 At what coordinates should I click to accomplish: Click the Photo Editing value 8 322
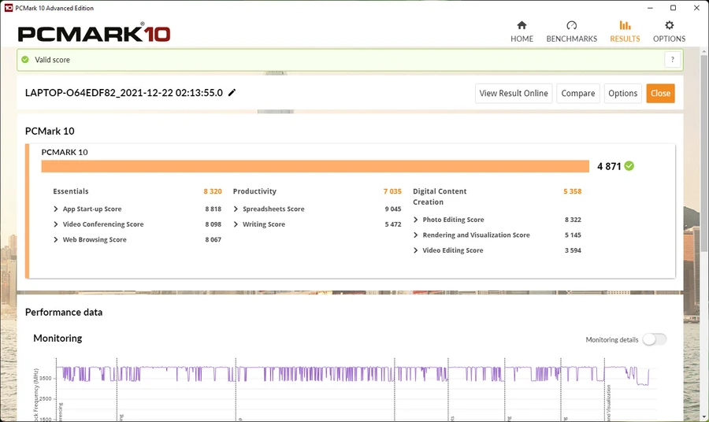point(573,220)
